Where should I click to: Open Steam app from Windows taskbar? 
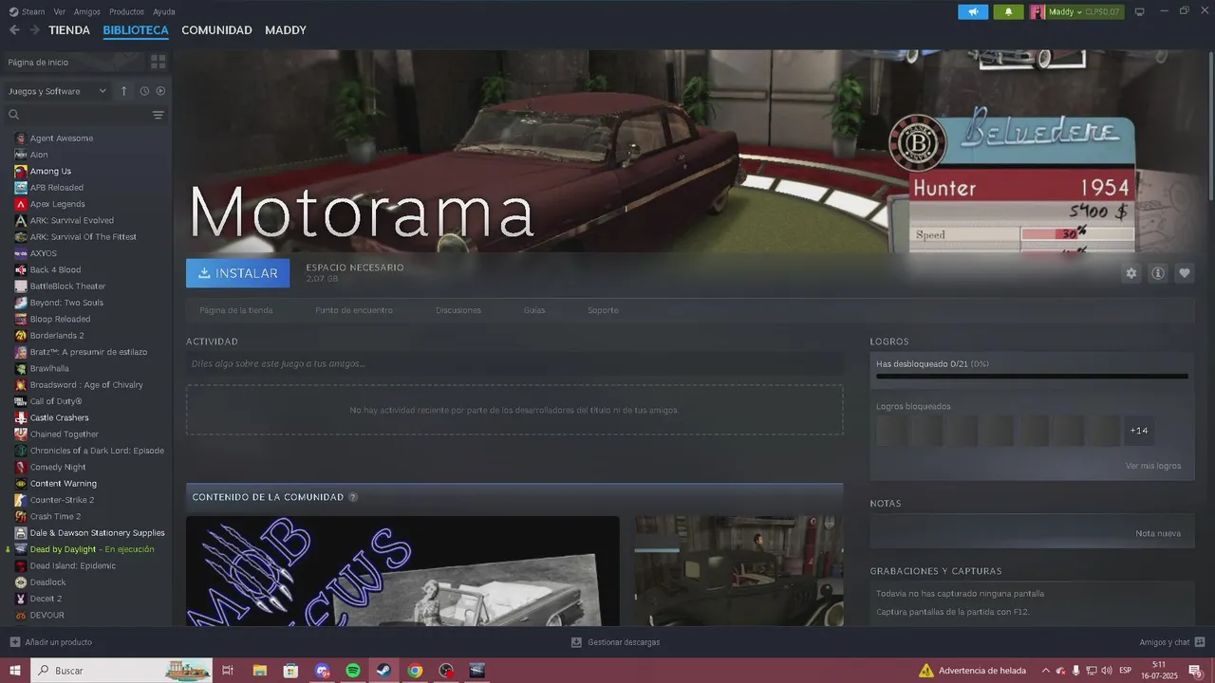pos(383,671)
